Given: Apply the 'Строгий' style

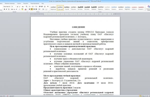Looking at the screenshot, I should 67,8.
